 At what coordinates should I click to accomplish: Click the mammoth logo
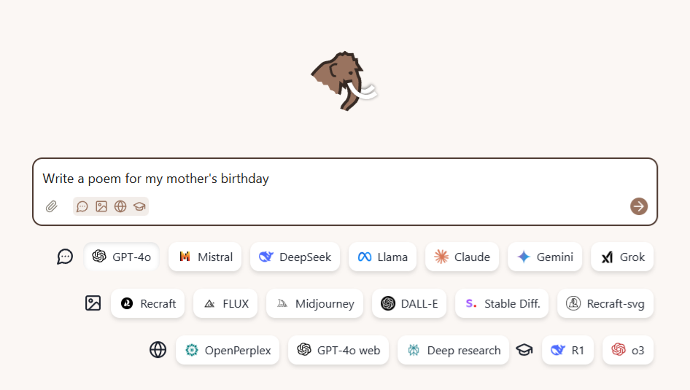pos(344,81)
